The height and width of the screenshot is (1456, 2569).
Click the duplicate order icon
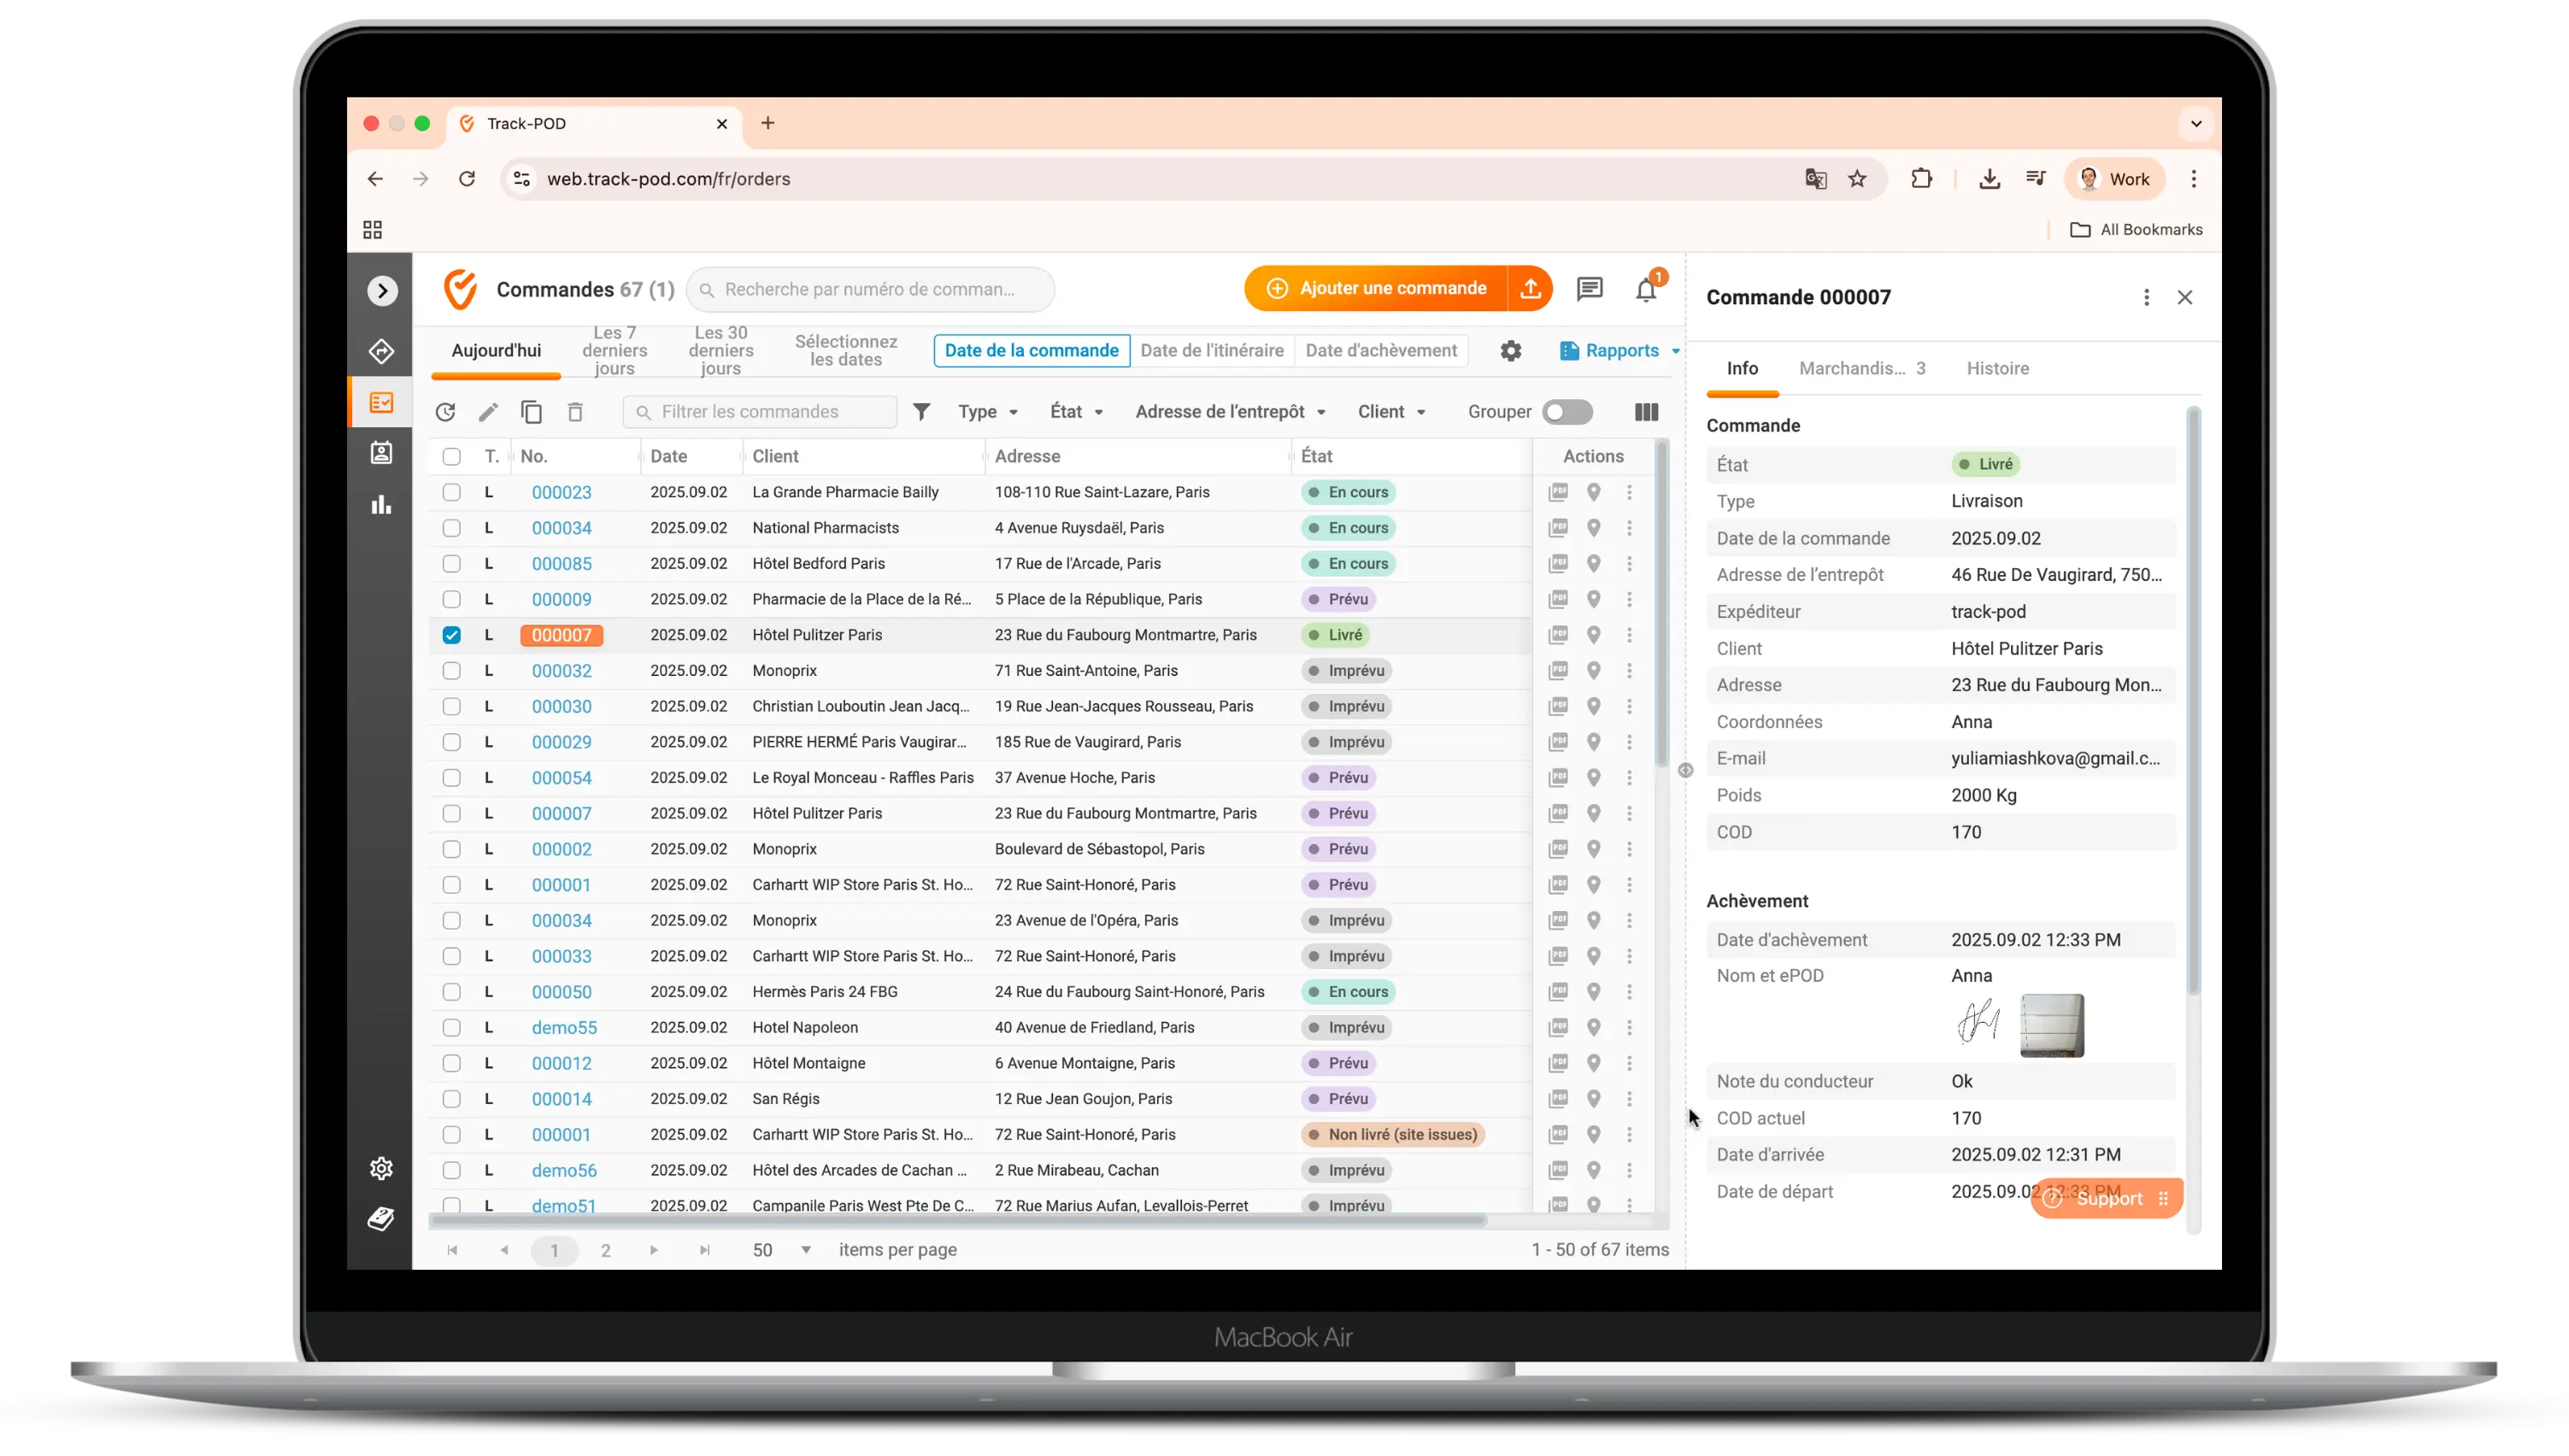tap(531, 412)
